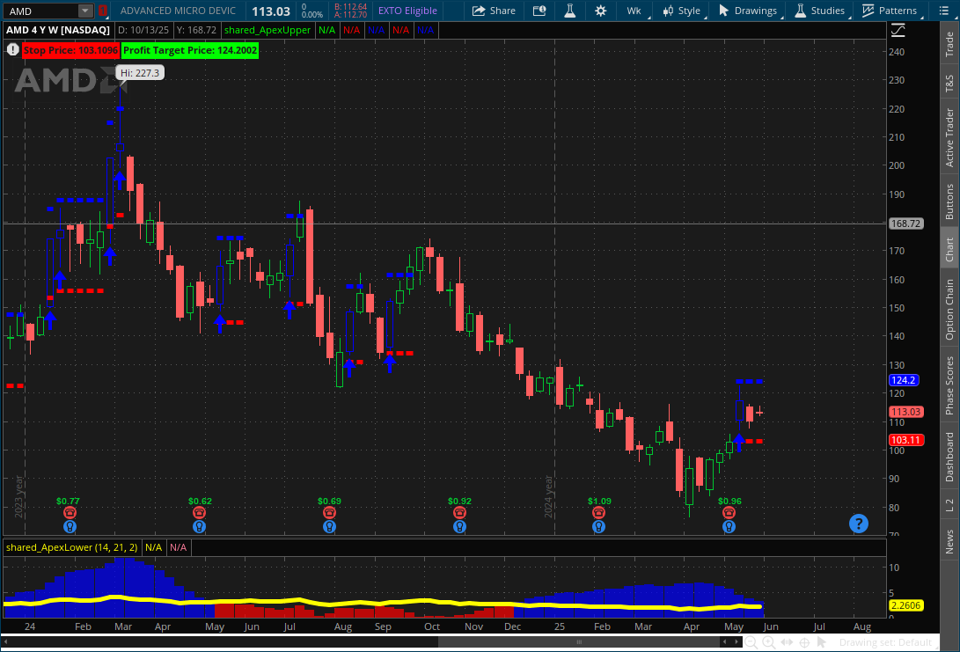
Task: Click the shared_ApexLower (14, 21, 2) label
Action: (x=71, y=547)
